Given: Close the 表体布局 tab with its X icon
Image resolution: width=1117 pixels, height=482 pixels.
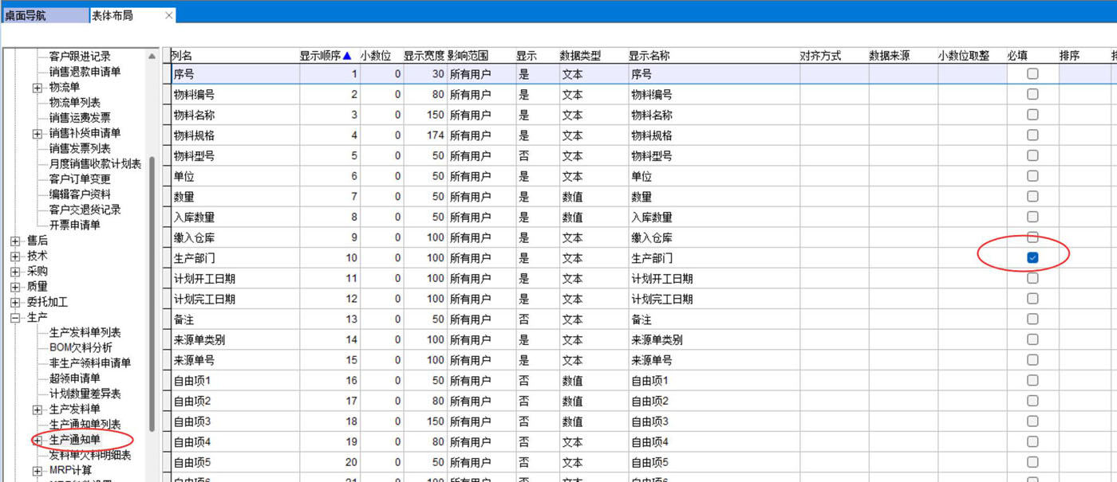Looking at the screenshot, I should coord(168,15).
